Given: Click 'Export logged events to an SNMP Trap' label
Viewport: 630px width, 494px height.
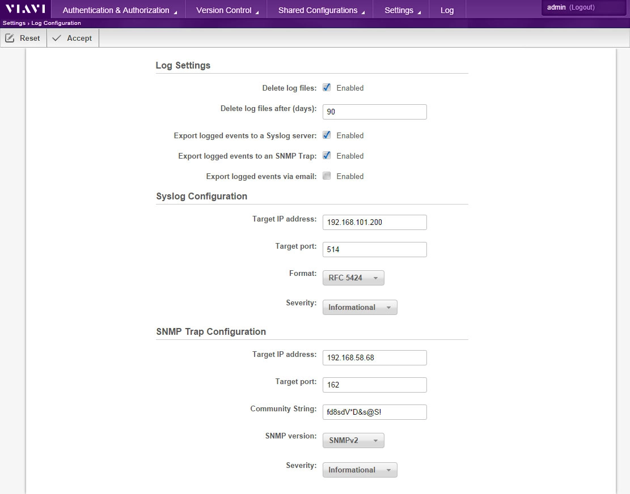Looking at the screenshot, I should [247, 156].
